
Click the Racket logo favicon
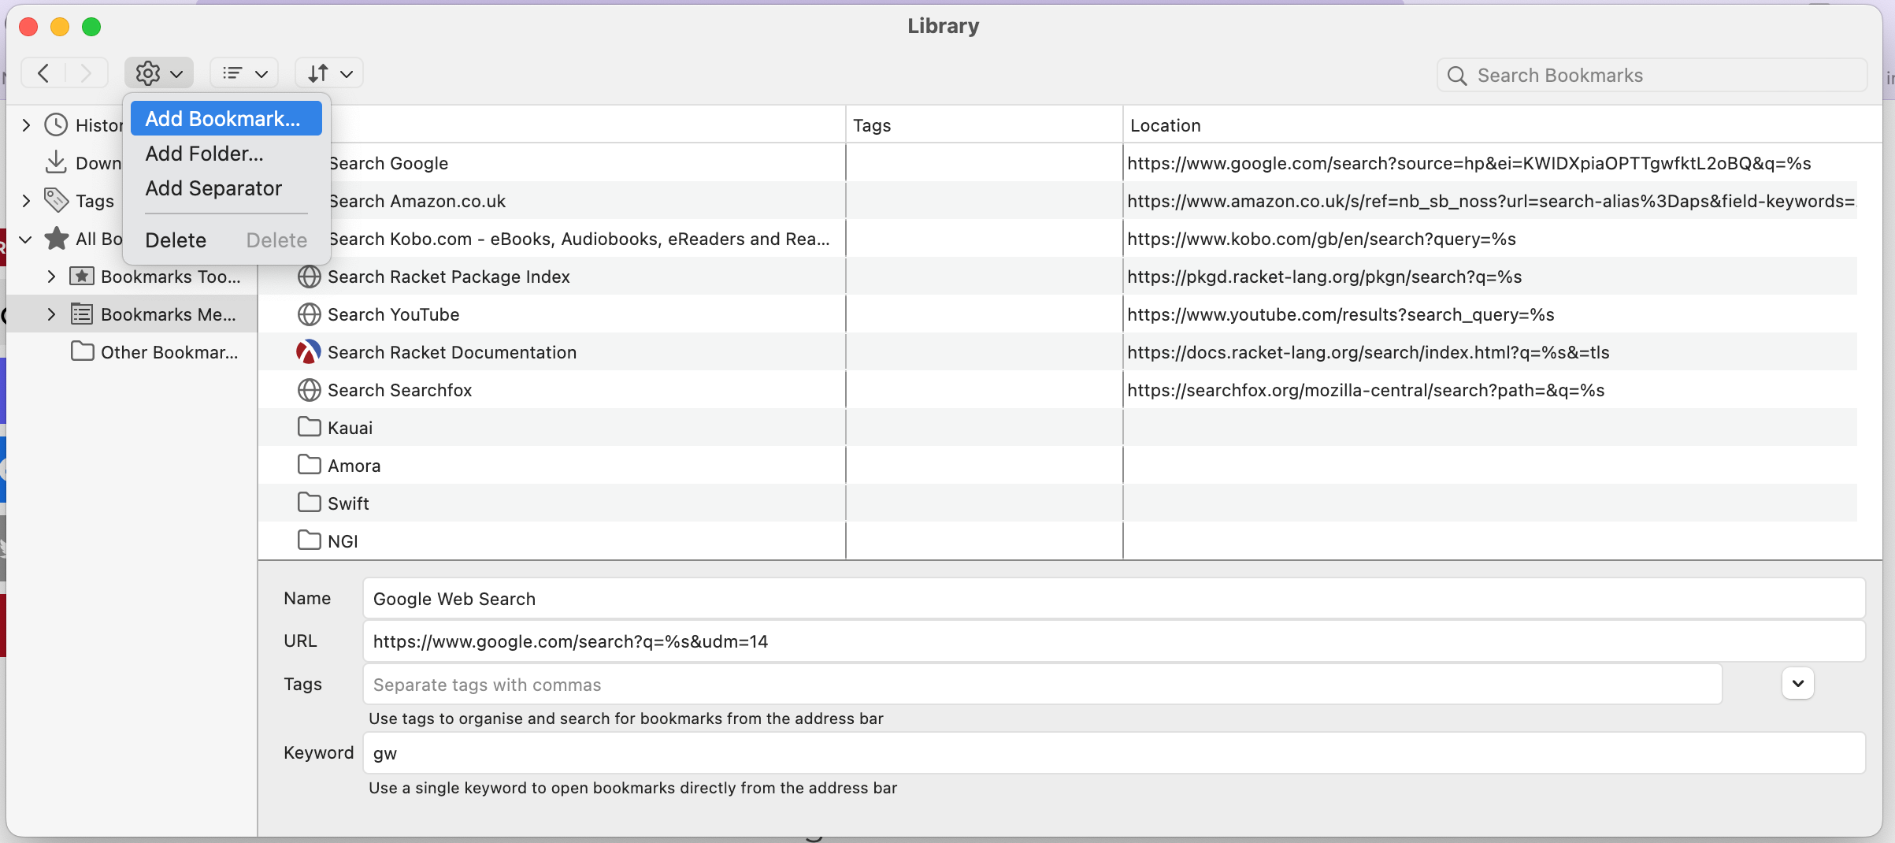[309, 351]
